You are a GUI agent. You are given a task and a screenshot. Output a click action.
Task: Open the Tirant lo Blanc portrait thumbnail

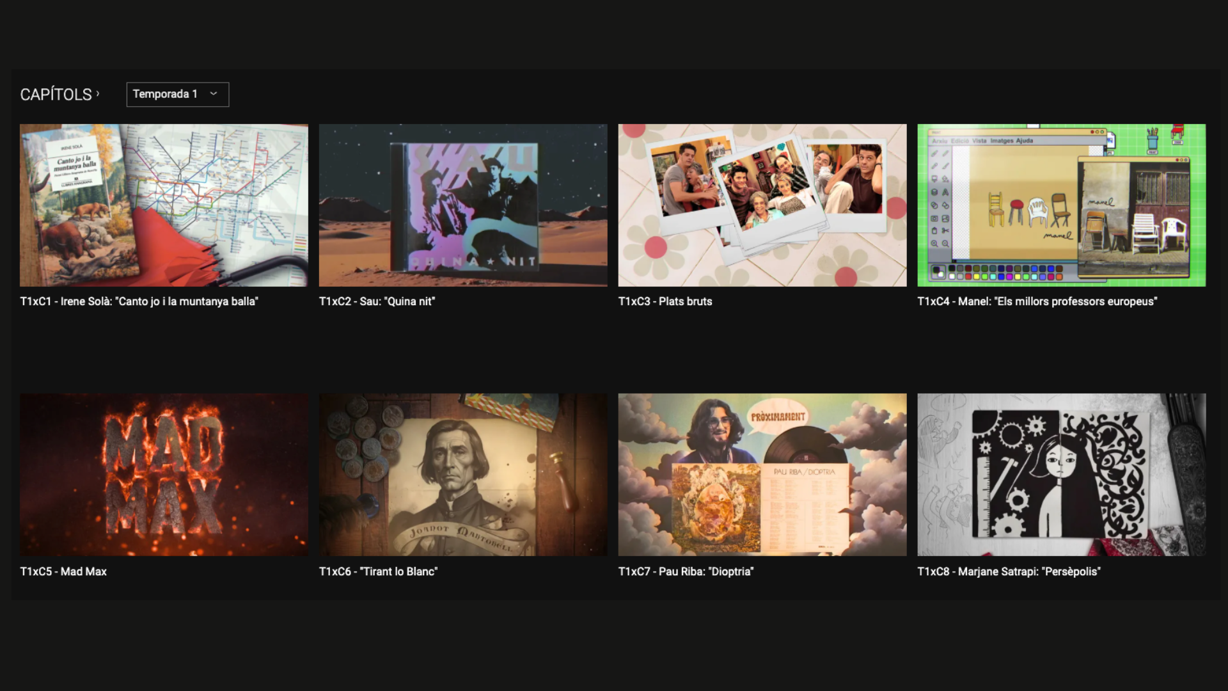tap(463, 475)
